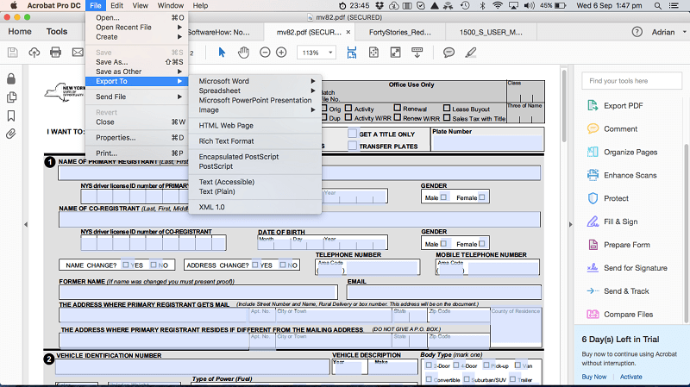690x387 pixels.
Task: Click the macOS Spotlight search icon
Action: tap(657, 6)
